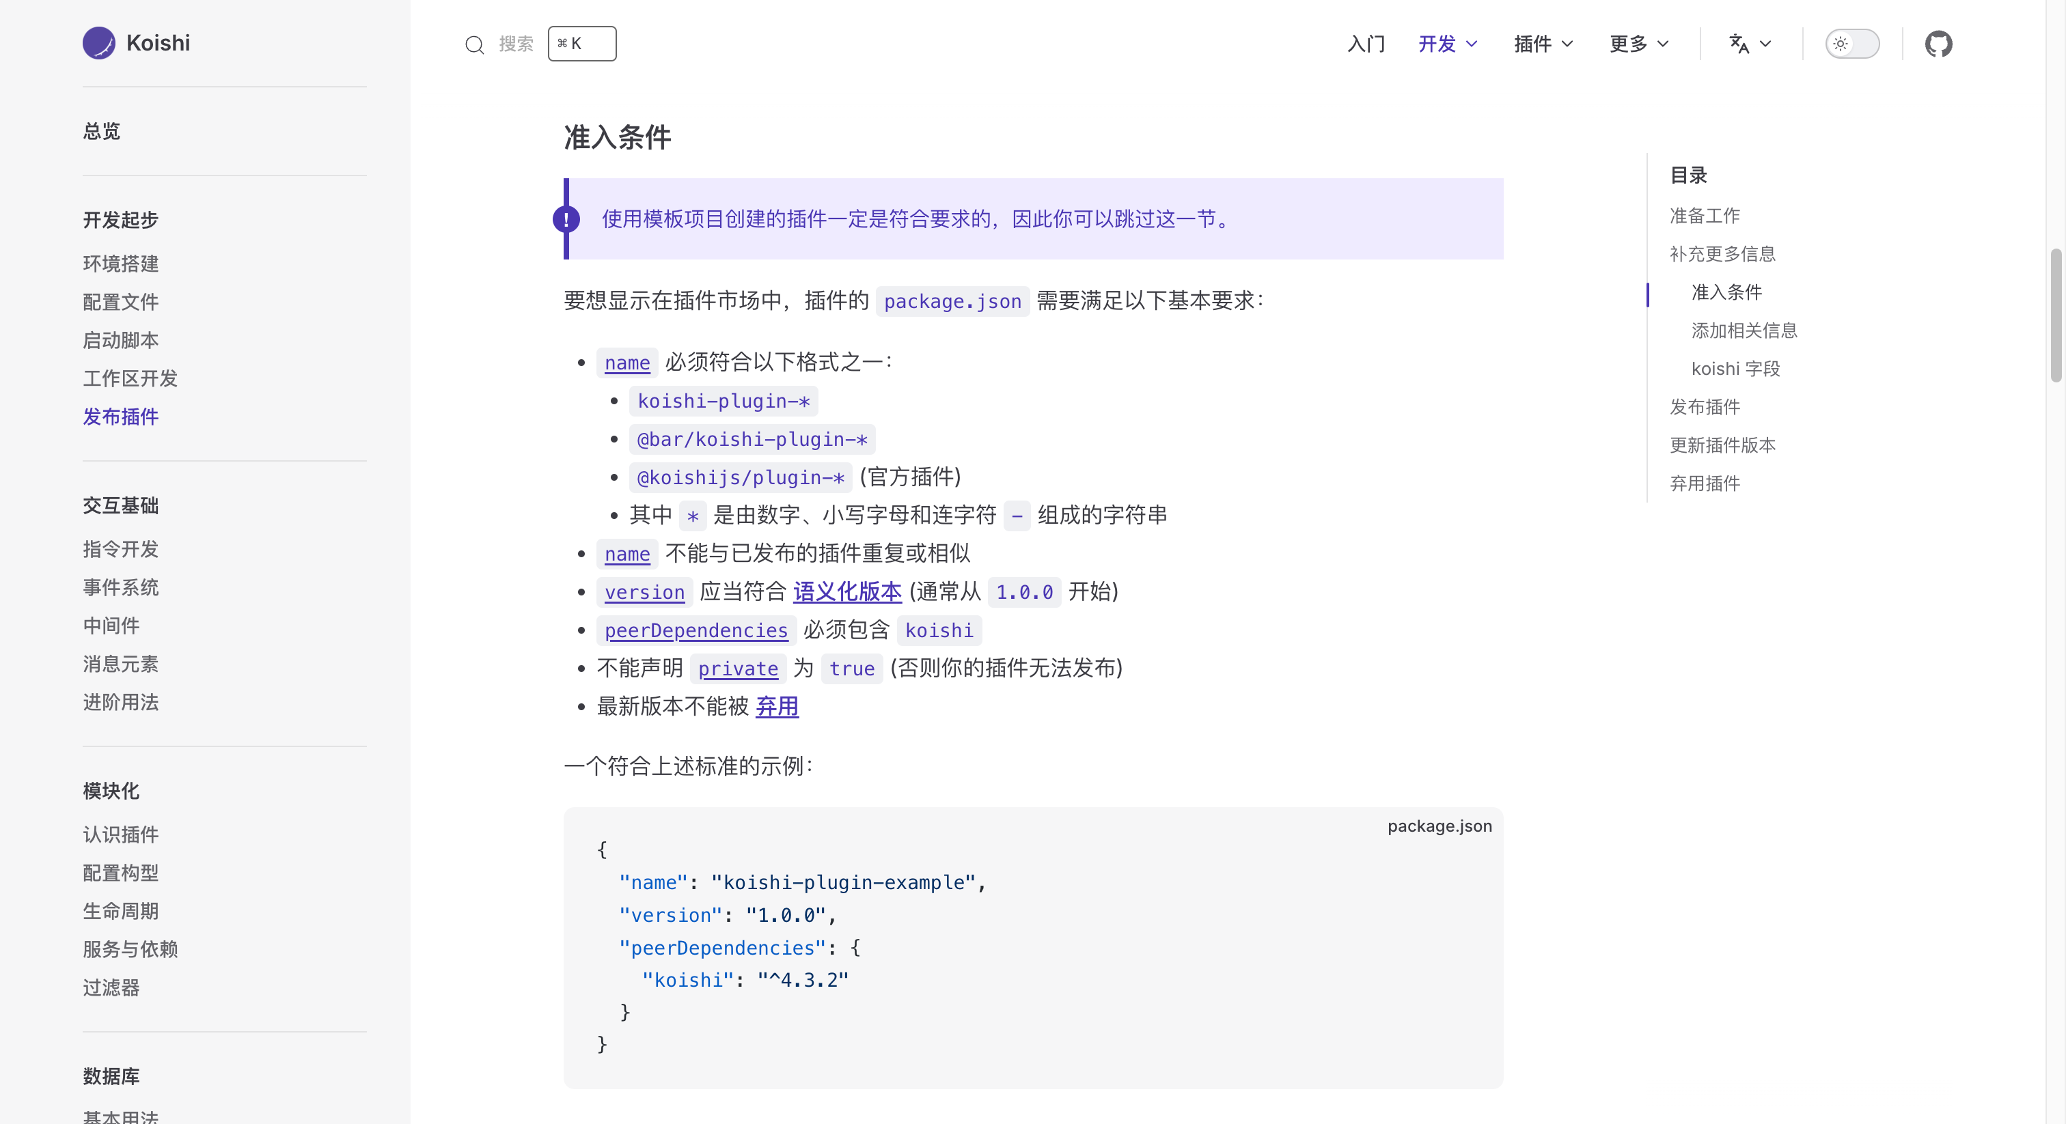Open 消息元素 sidebar page
The height and width of the screenshot is (1124, 2066).
point(120,664)
